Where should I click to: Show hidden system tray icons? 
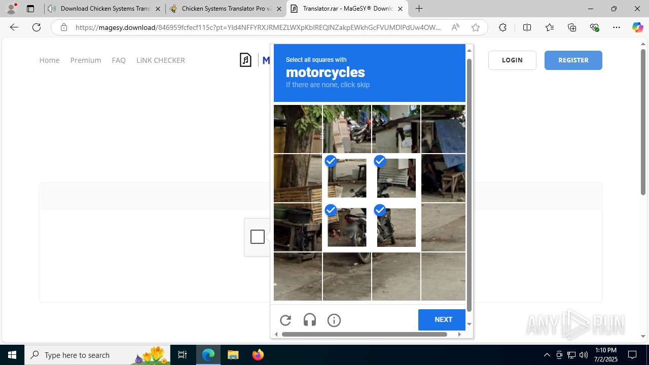coord(547,355)
